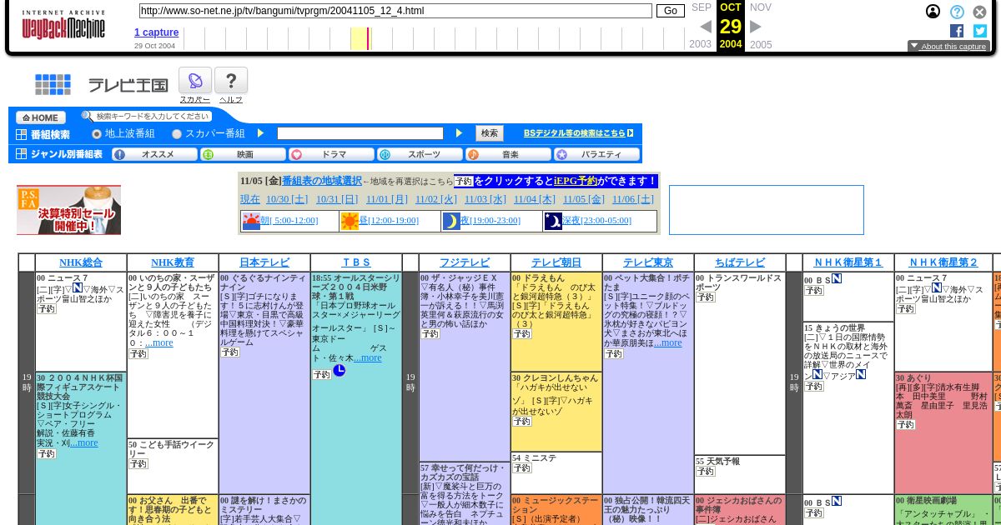Image resolution: width=1001 pixels, height=525 pixels.
Task: Select morning sun icon 朝 time slot
Action: click(251, 221)
